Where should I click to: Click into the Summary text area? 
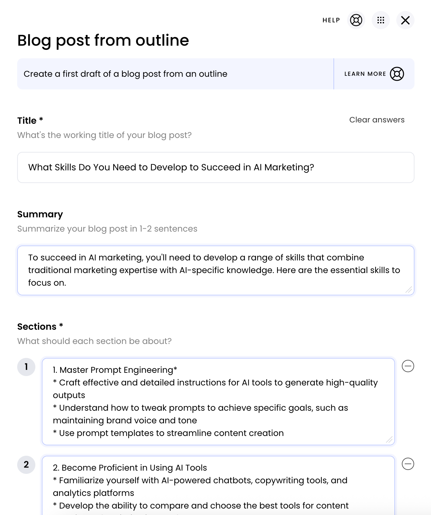click(x=215, y=270)
